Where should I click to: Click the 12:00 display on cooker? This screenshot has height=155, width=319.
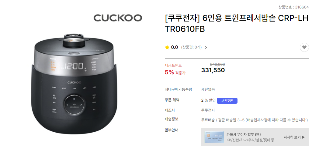pyautogui.click(x=74, y=66)
